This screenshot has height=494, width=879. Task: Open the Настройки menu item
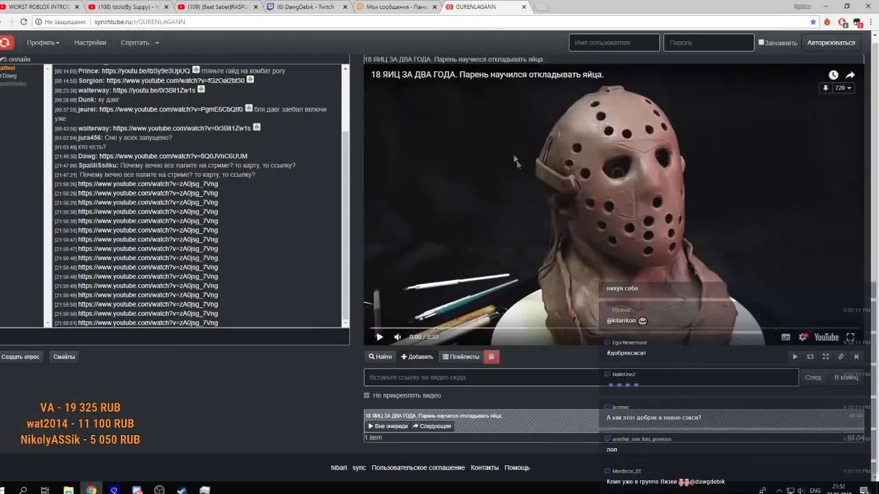90,43
